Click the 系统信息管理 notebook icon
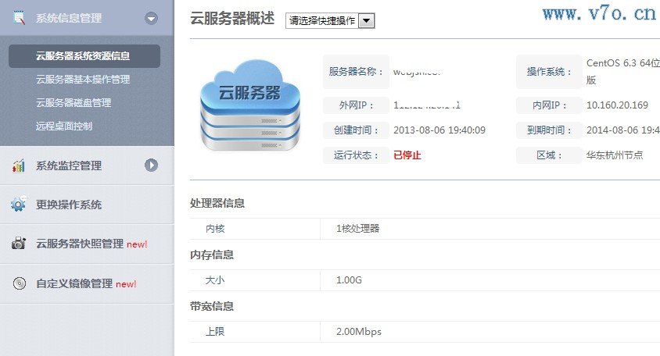Image resolution: width=660 pixels, height=356 pixels. tap(18, 17)
